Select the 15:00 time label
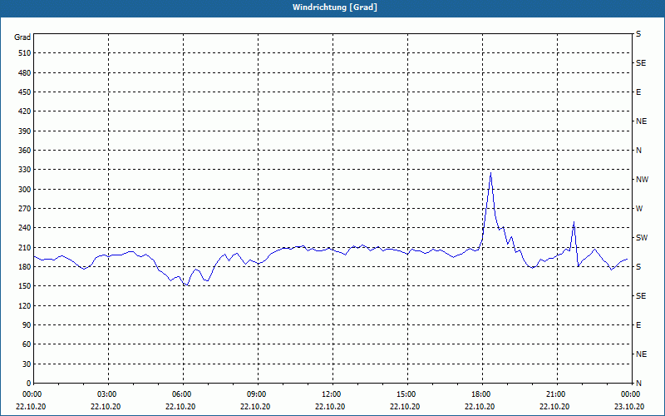This screenshot has width=665, height=416. coord(407,394)
